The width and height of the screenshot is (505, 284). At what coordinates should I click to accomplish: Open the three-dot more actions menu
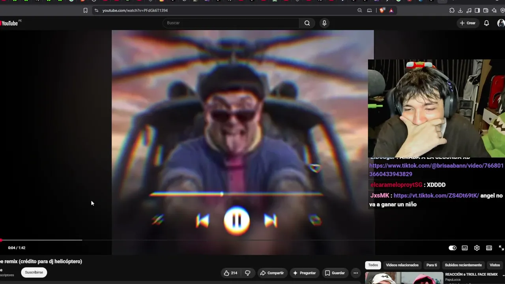coord(355,273)
